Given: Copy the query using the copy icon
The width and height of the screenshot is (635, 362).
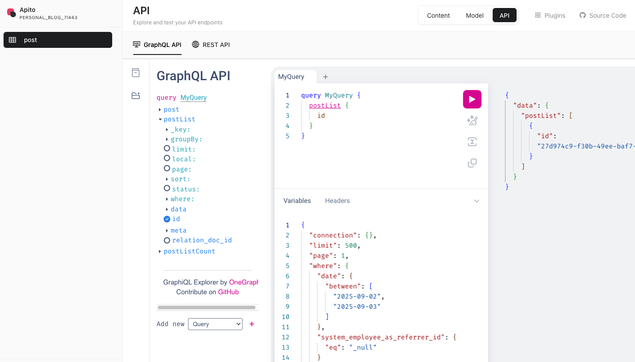Looking at the screenshot, I should click(472, 163).
